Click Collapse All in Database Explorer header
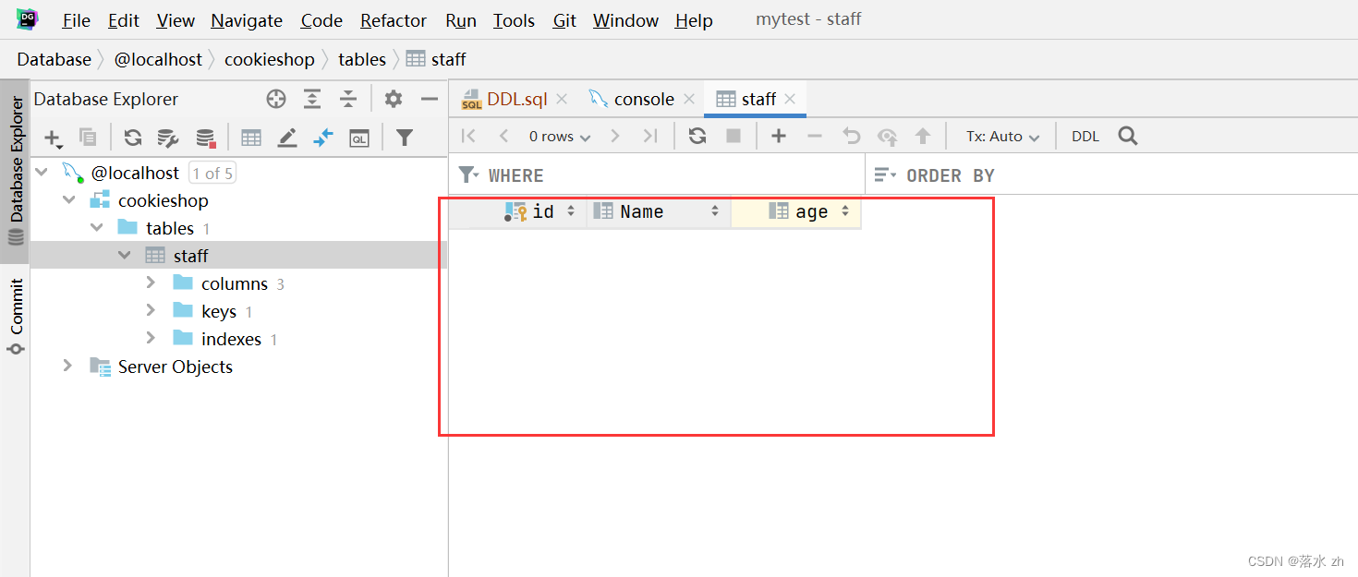The width and height of the screenshot is (1358, 577). (x=347, y=99)
